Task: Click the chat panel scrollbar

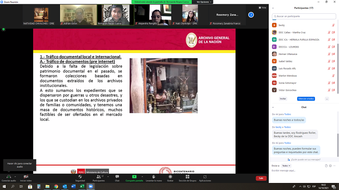Action: coord(338,145)
